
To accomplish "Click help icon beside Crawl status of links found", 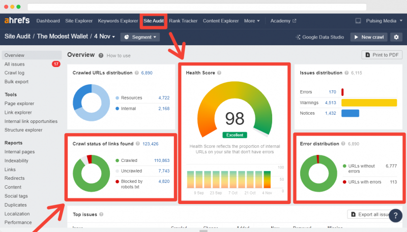I will [137, 144].
